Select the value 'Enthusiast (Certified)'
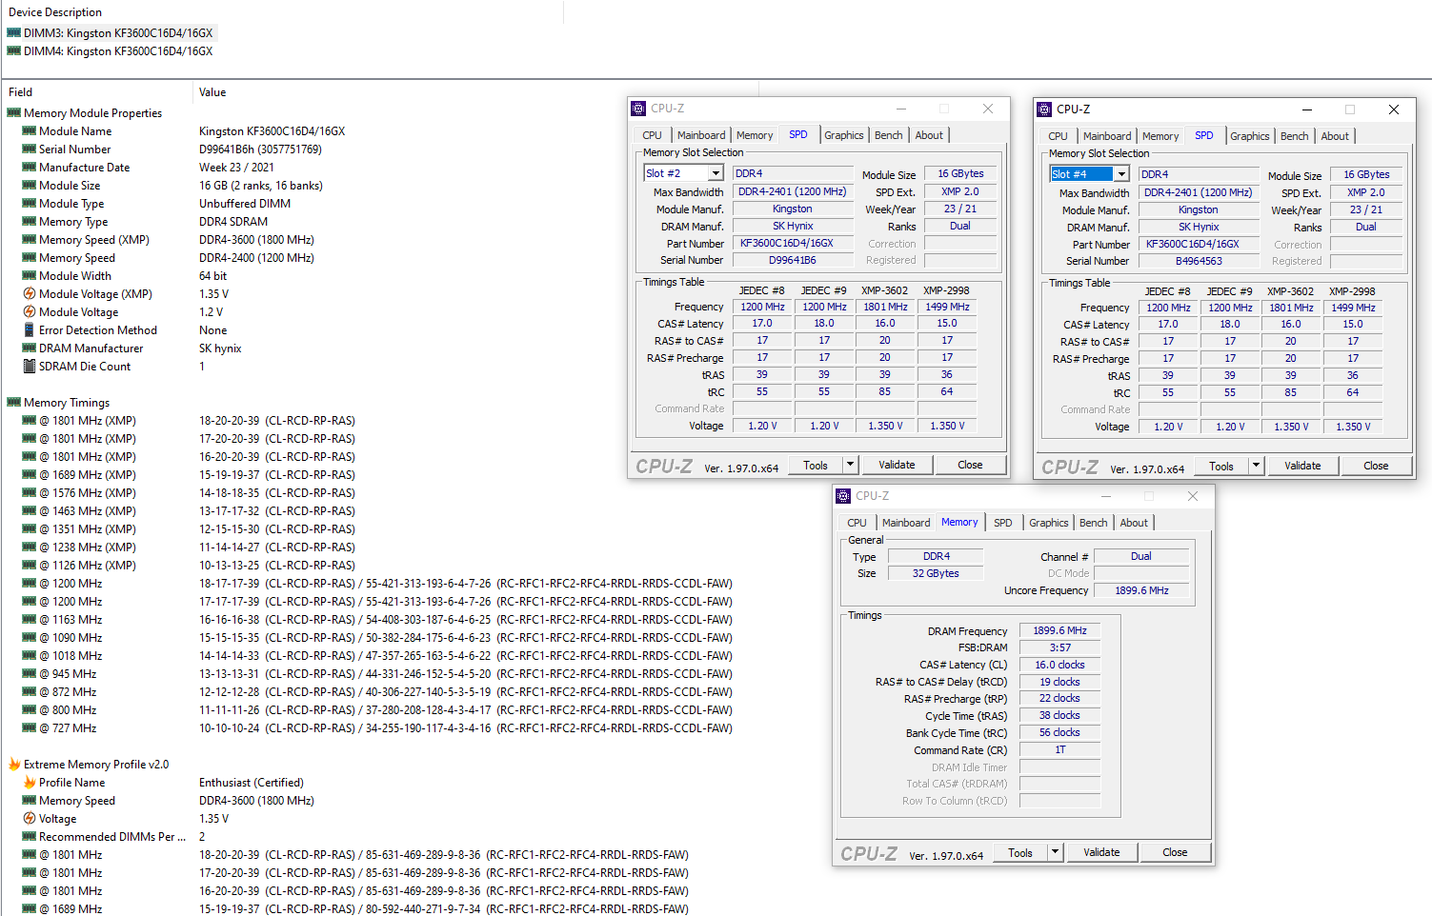This screenshot has height=916, width=1432. click(252, 782)
